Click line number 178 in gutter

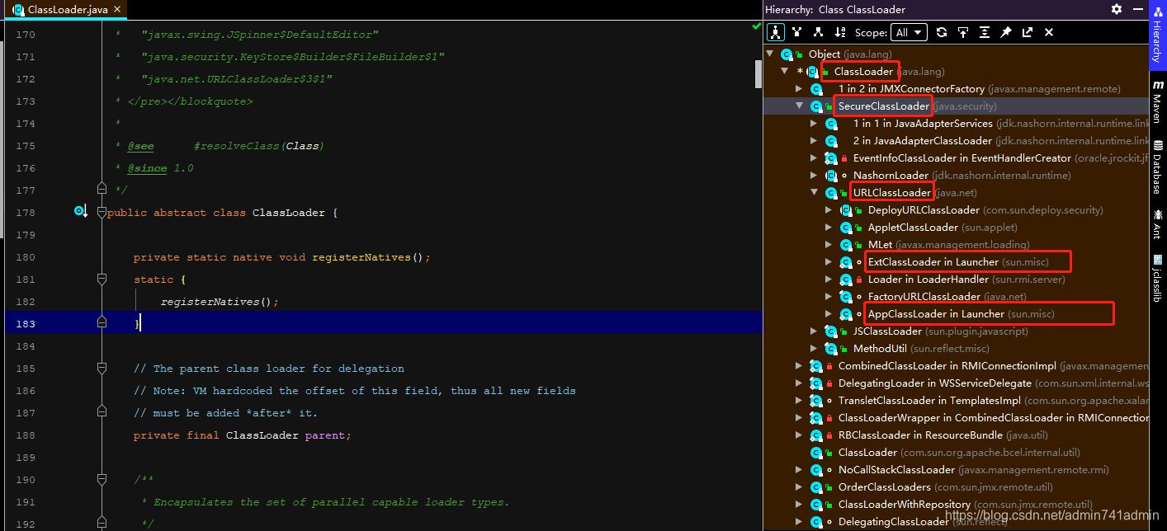pyautogui.click(x=26, y=213)
